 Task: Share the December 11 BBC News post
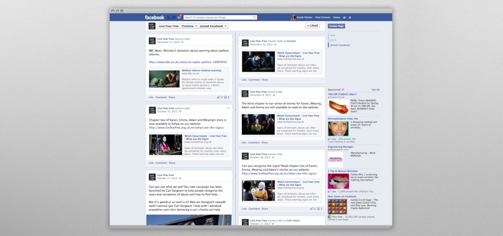pos(172,97)
